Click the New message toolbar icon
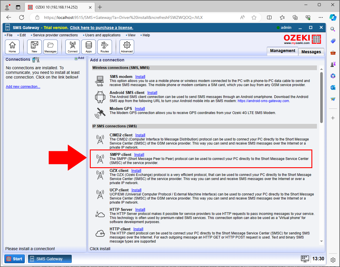The height and width of the screenshot is (267, 340). [x=34, y=47]
